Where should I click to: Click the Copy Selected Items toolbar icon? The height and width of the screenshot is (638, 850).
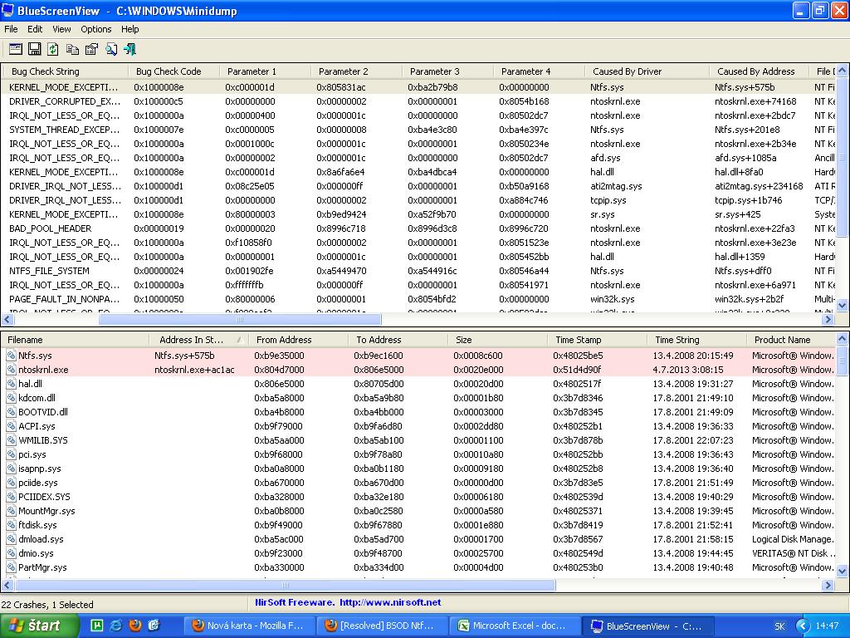(x=73, y=50)
